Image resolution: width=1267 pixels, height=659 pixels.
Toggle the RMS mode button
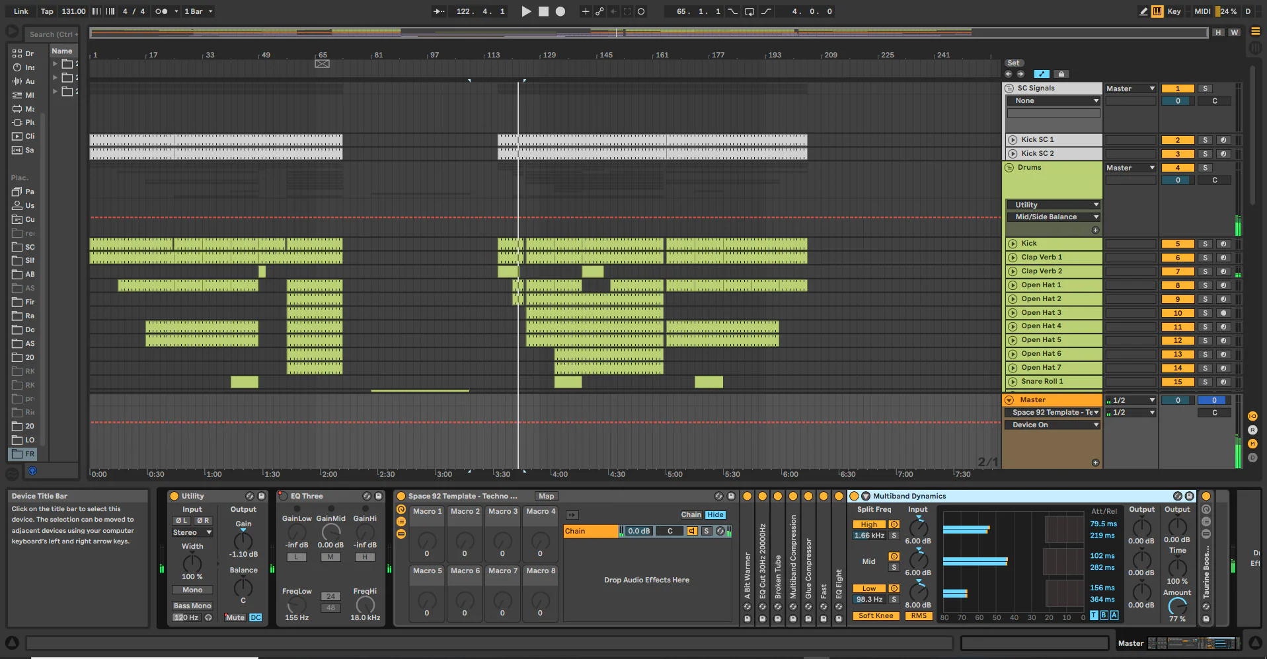coord(919,615)
